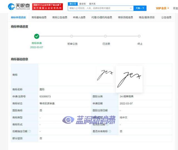Click the enlarged trademark signature preview
The height and width of the screenshot is (150, 178).
click(129, 79)
